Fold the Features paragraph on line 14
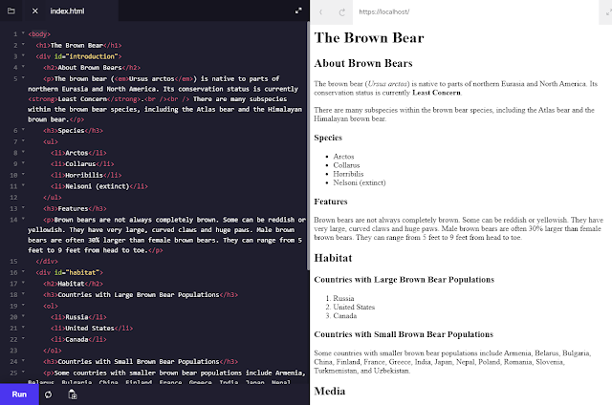The width and height of the screenshot is (612, 405). coord(23,219)
